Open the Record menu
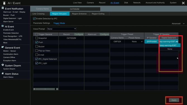 pyautogui.click(x=102, y=3)
